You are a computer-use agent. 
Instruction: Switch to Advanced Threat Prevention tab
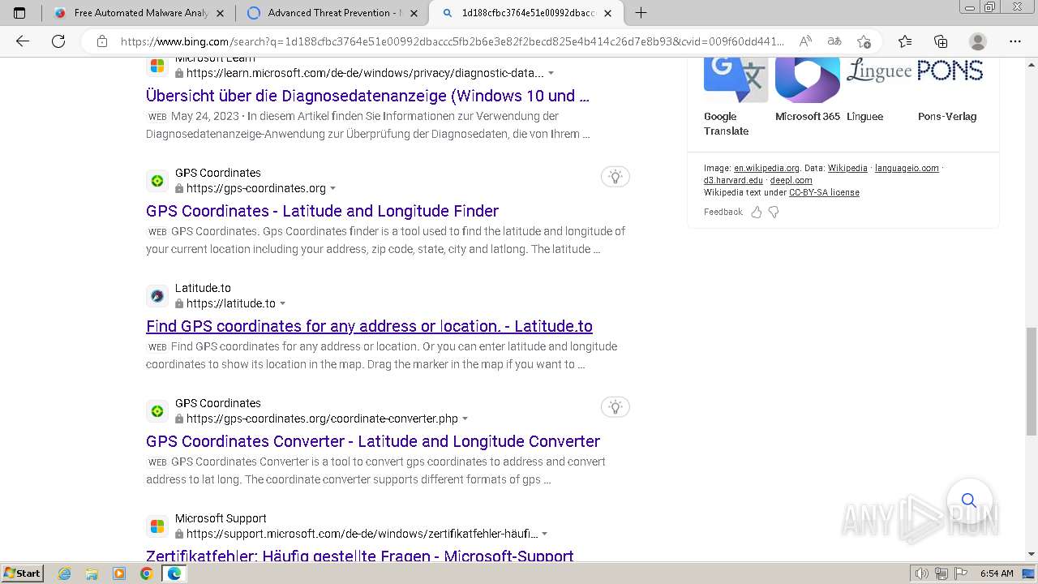tap(332, 13)
